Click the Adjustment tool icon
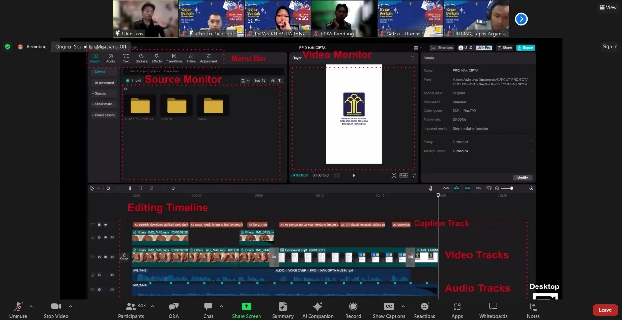The width and height of the screenshot is (622, 320). [x=208, y=58]
